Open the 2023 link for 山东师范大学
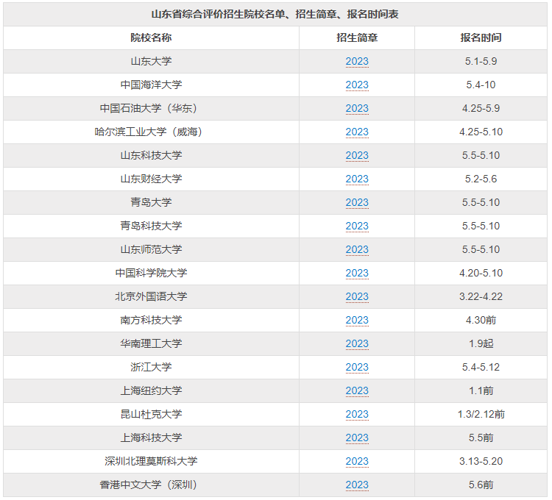Viewport: 552px width, 500px height. click(x=357, y=250)
